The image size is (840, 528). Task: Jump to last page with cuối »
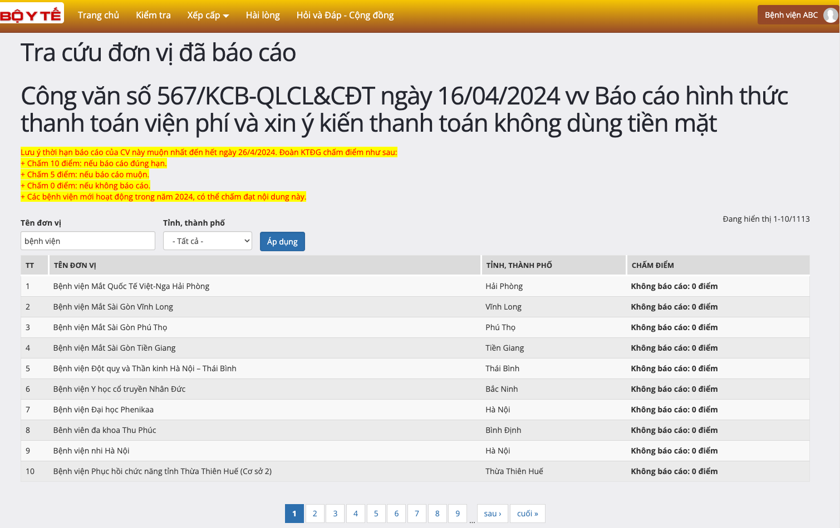click(x=528, y=514)
